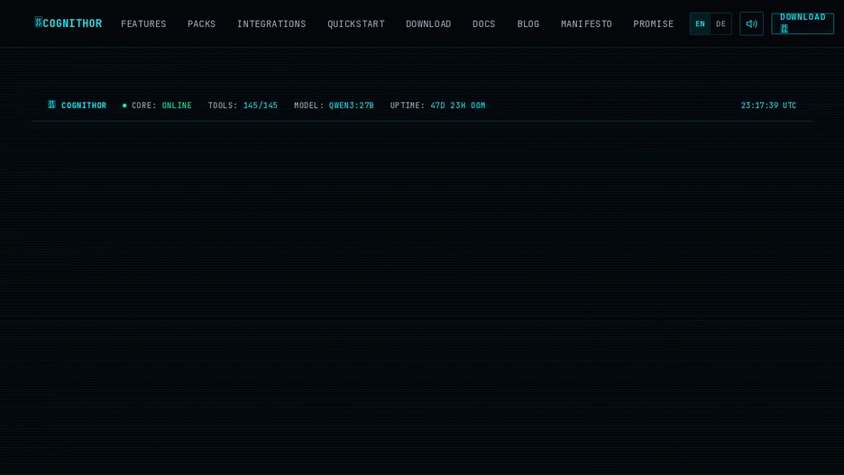Open the Download nav menu item
Screen dimensions: 844x475
pos(428,23)
